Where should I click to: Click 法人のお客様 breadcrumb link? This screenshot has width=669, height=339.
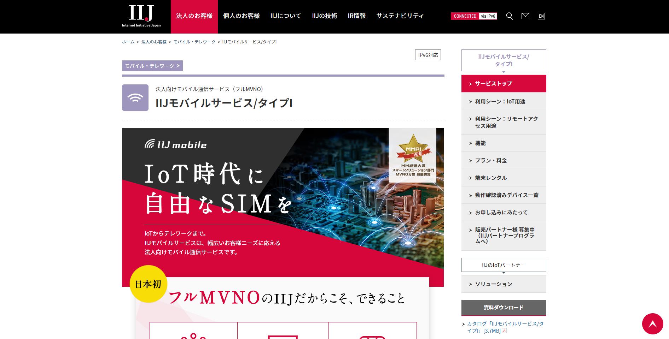coord(154,42)
